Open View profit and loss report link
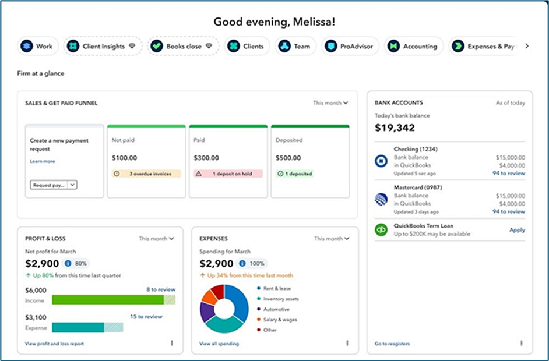 click(55, 344)
